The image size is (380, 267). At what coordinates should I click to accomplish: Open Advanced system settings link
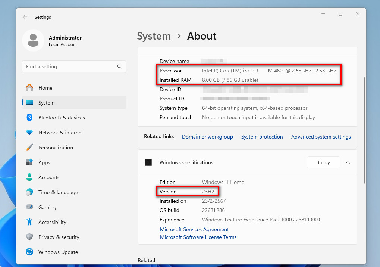pyautogui.click(x=321, y=137)
